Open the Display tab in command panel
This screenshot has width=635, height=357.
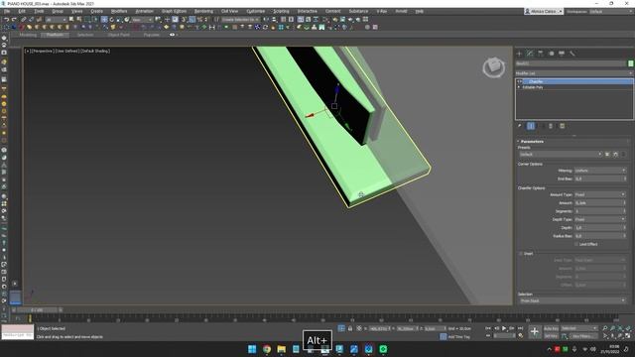[x=562, y=54]
